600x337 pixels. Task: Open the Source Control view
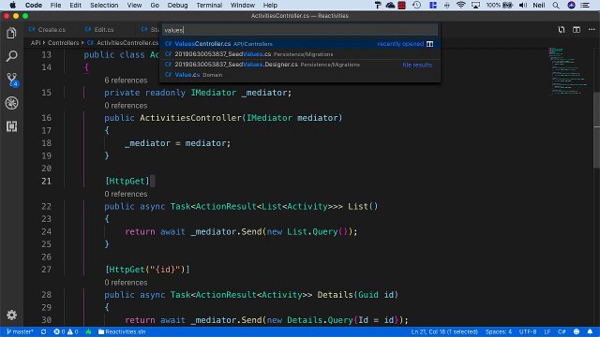12,80
